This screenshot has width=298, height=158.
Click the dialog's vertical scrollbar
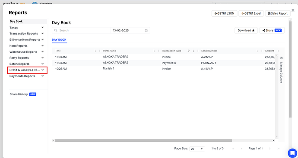click(x=290, y=69)
